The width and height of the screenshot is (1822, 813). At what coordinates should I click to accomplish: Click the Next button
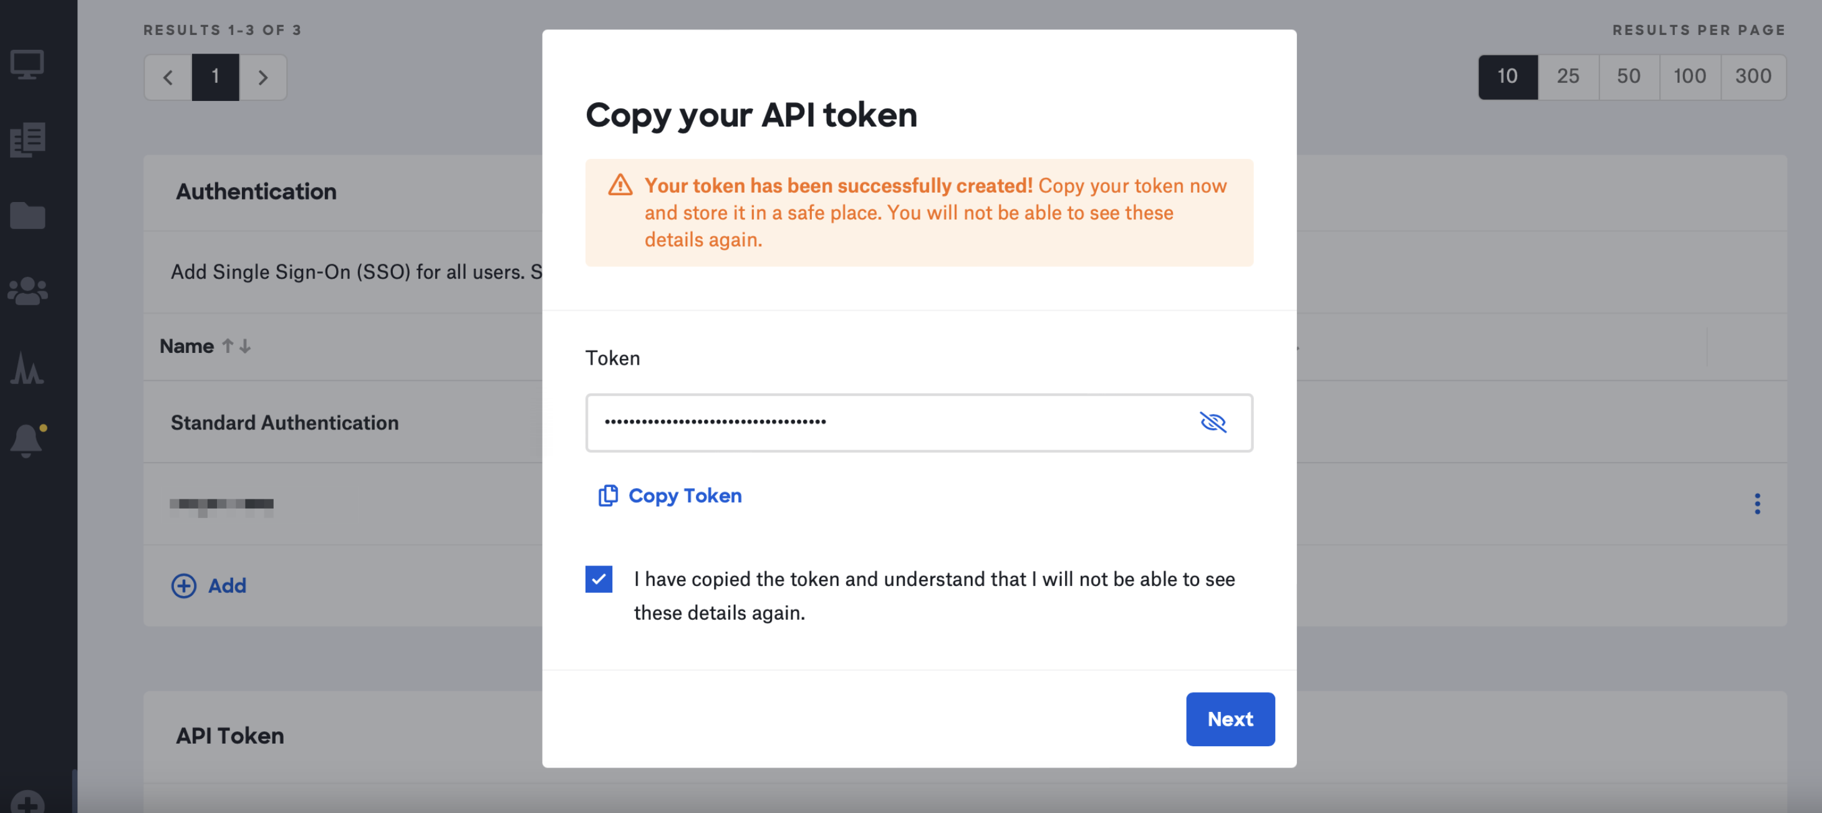1230,719
